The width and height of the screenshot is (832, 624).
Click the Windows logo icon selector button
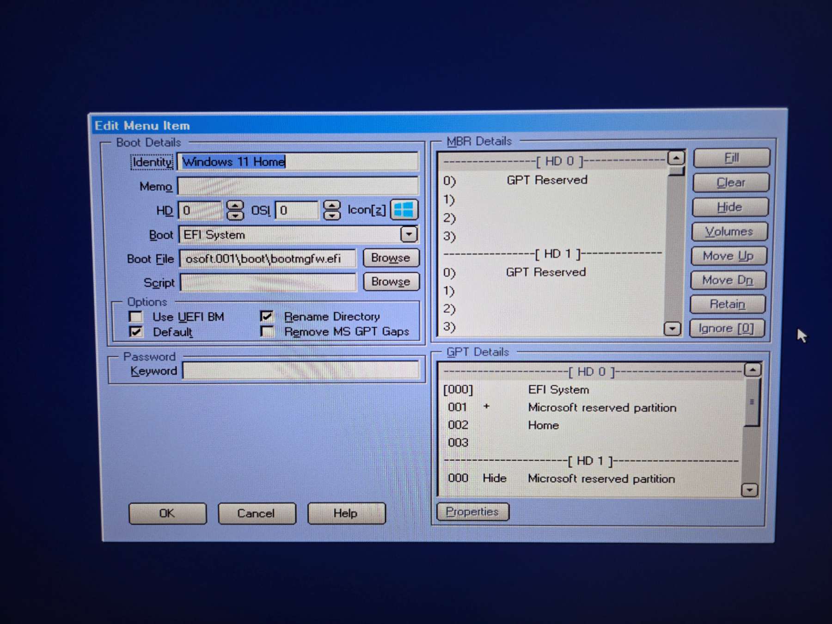tap(404, 210)
